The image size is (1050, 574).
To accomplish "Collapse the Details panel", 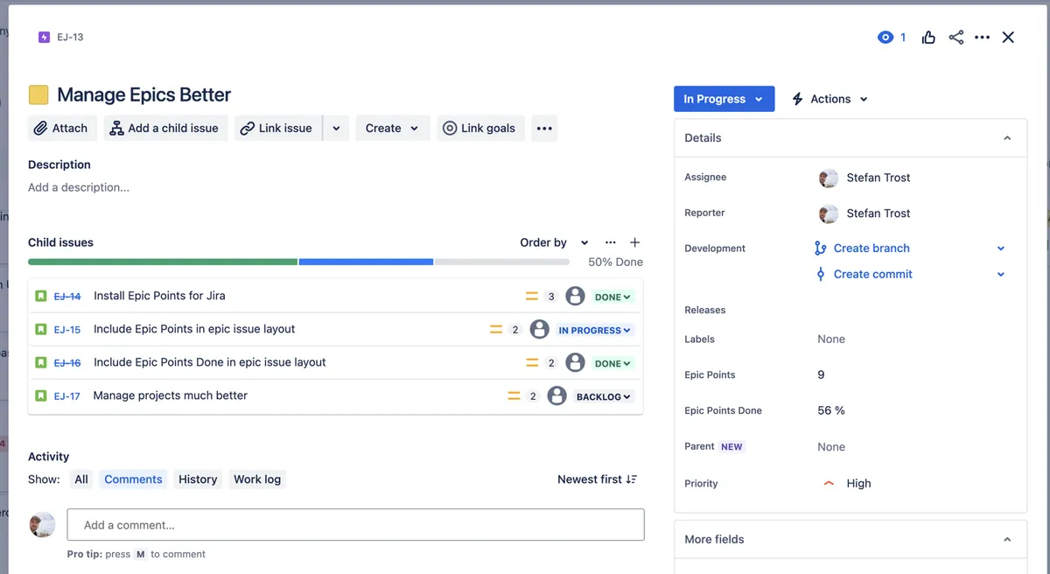I will tap(1007, 138).
